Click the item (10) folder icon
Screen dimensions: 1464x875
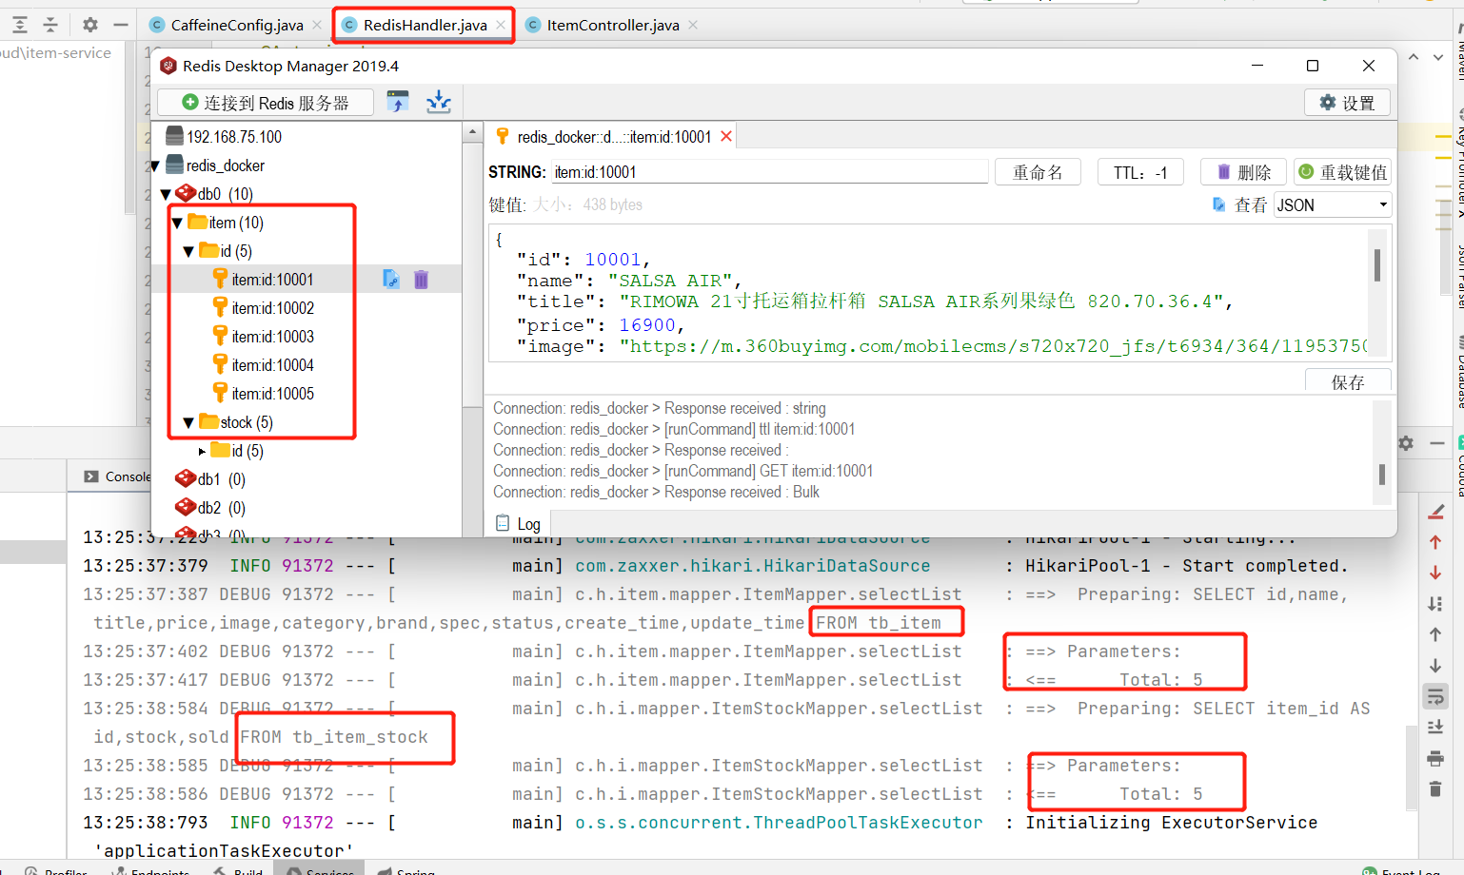coord(198,222)
